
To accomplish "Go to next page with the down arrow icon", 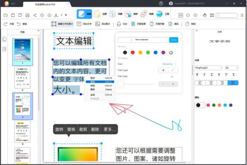I will click(49, 15).
